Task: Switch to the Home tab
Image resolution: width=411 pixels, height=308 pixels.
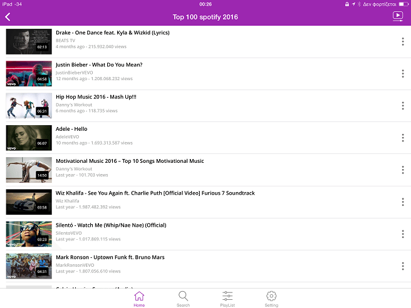Action: [139, 299]
